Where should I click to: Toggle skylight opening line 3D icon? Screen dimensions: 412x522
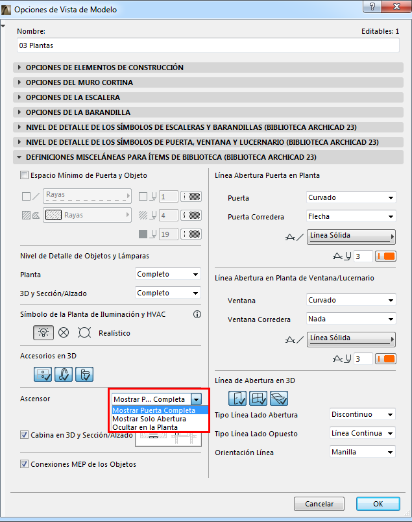(279, 398)
